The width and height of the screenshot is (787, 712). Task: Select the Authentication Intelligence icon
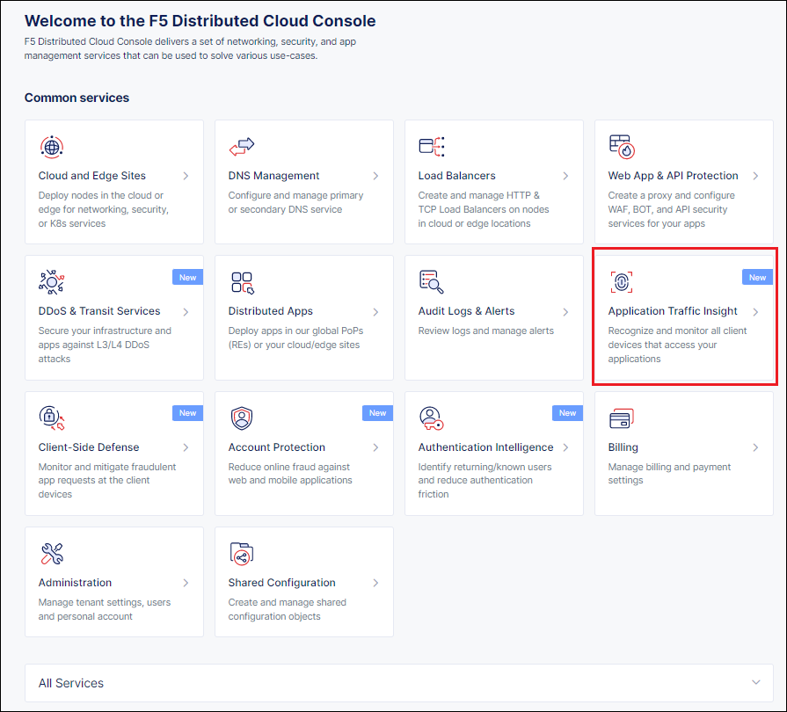(431, 418)
